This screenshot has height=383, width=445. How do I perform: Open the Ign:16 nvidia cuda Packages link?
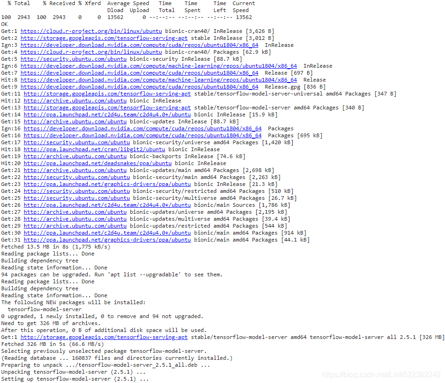142,128
